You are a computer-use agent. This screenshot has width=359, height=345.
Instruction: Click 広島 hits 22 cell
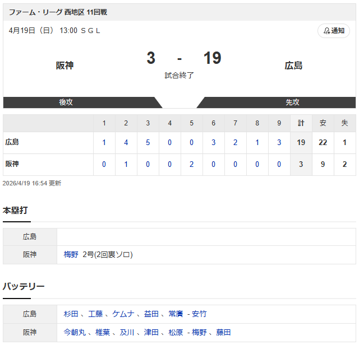pyautogui.click(x=323, y=142)
